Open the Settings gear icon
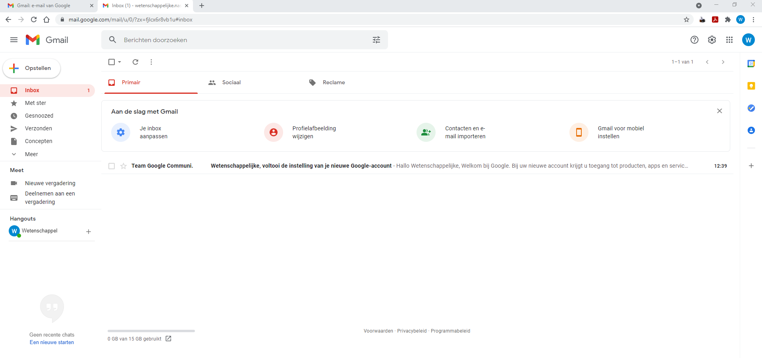Screen dimensions: 762x358 pos(712,40)
